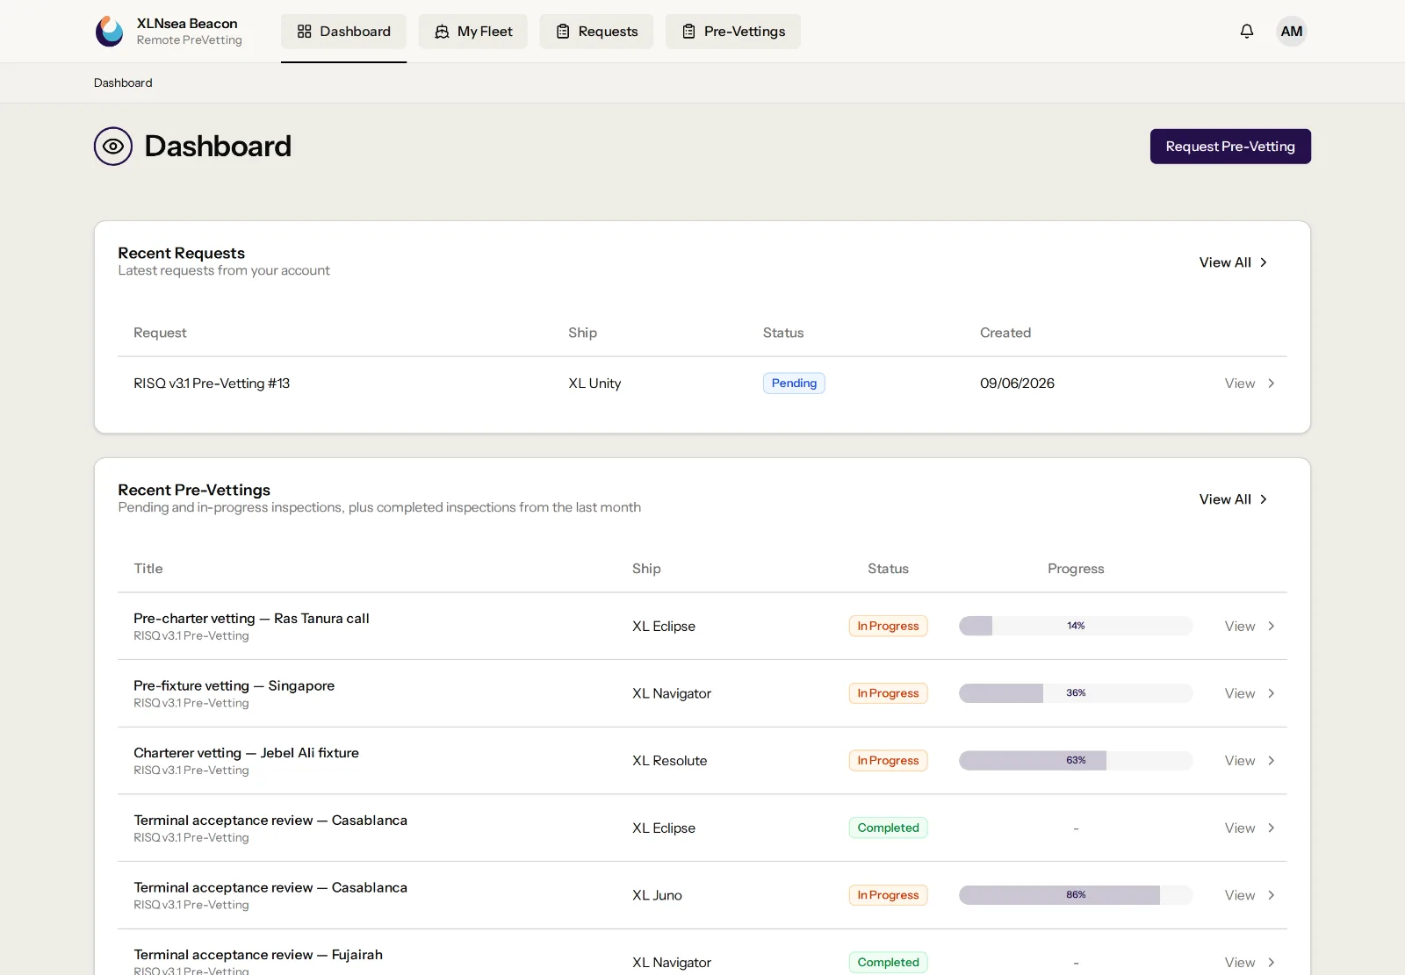The width and height of the screenshot is (1405, 975).
Task: Open Pre-charter vetting — Ras Tanura call title
Action: [x=251, y=619]
